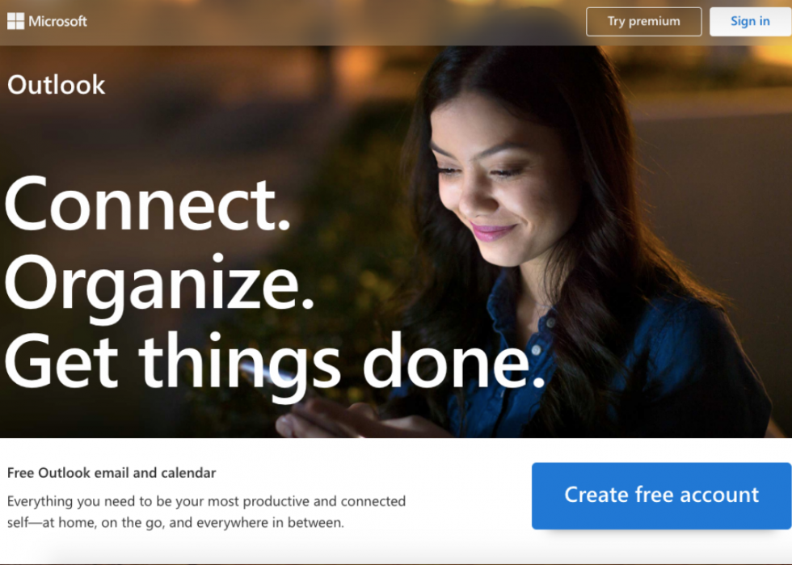
Task: Click the word "calendar" in the subheading
Action: click(x=188, y=473)
